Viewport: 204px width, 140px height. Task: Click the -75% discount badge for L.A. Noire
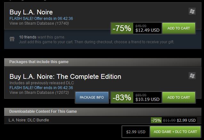tap(122, 28)
